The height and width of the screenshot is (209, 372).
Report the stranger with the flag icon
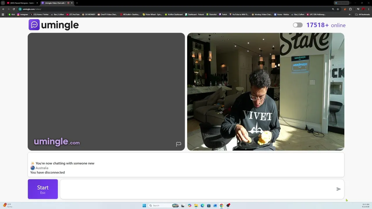click(178, 144)
